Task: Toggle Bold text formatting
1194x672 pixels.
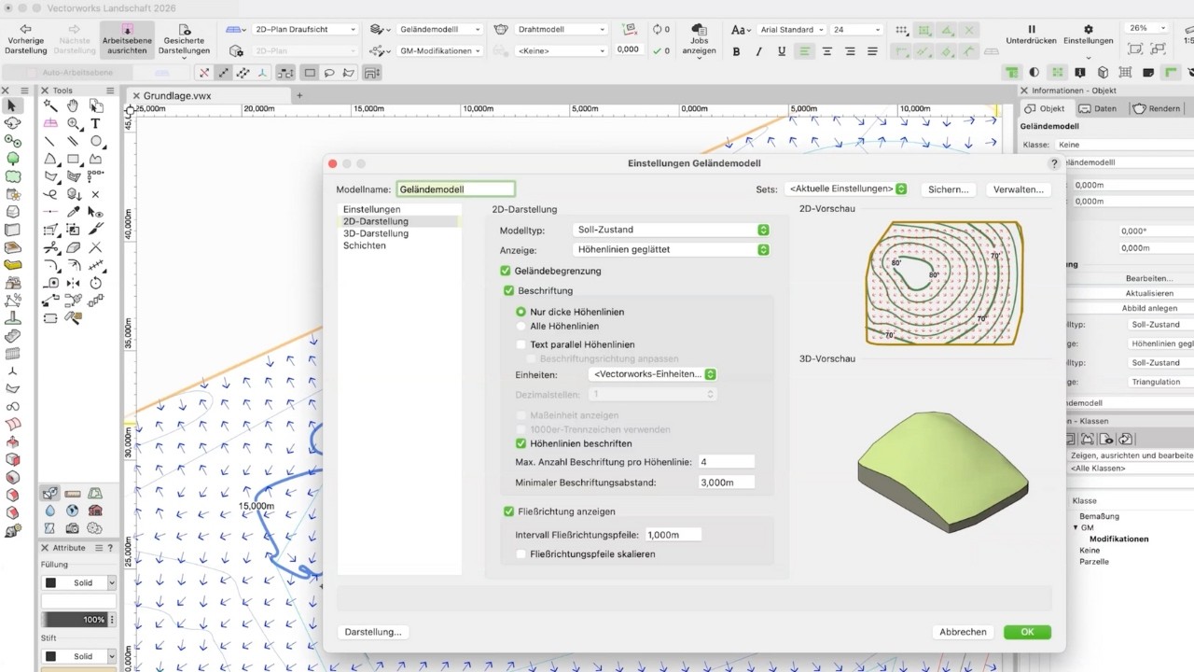Action: [736, 51]
